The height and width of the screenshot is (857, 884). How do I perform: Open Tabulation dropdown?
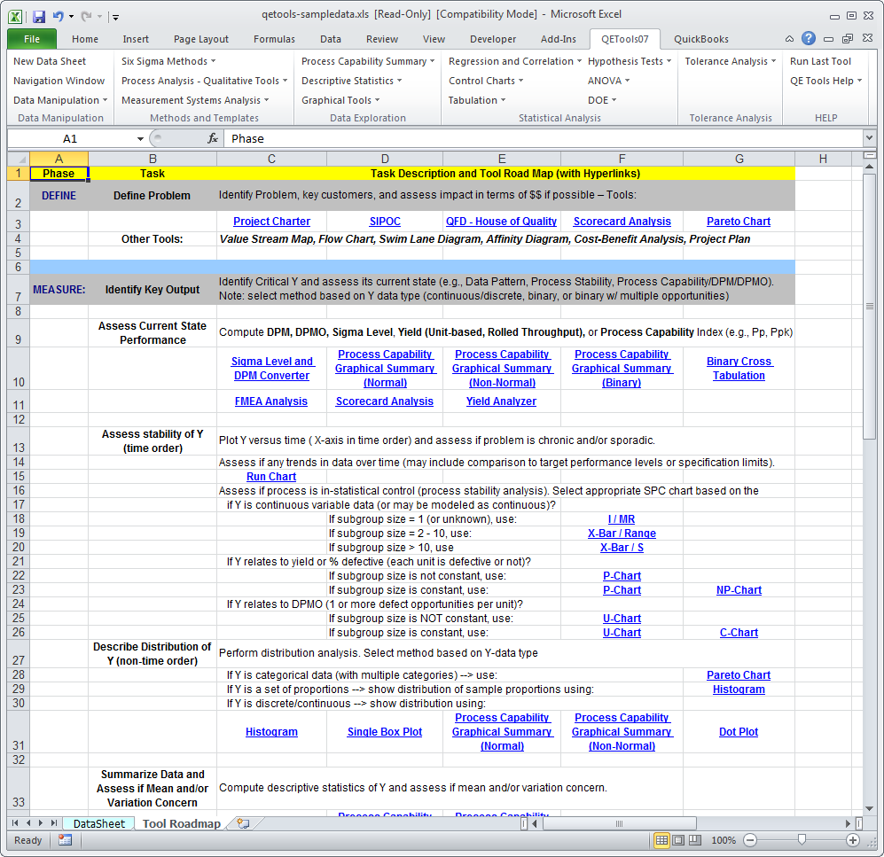pos(476,100)
